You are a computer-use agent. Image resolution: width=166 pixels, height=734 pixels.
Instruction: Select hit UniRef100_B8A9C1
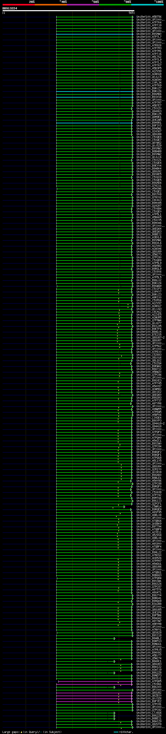[149, 661]
